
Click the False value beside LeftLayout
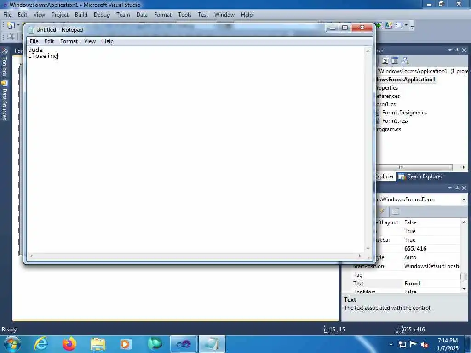click(x=410, y=222)
